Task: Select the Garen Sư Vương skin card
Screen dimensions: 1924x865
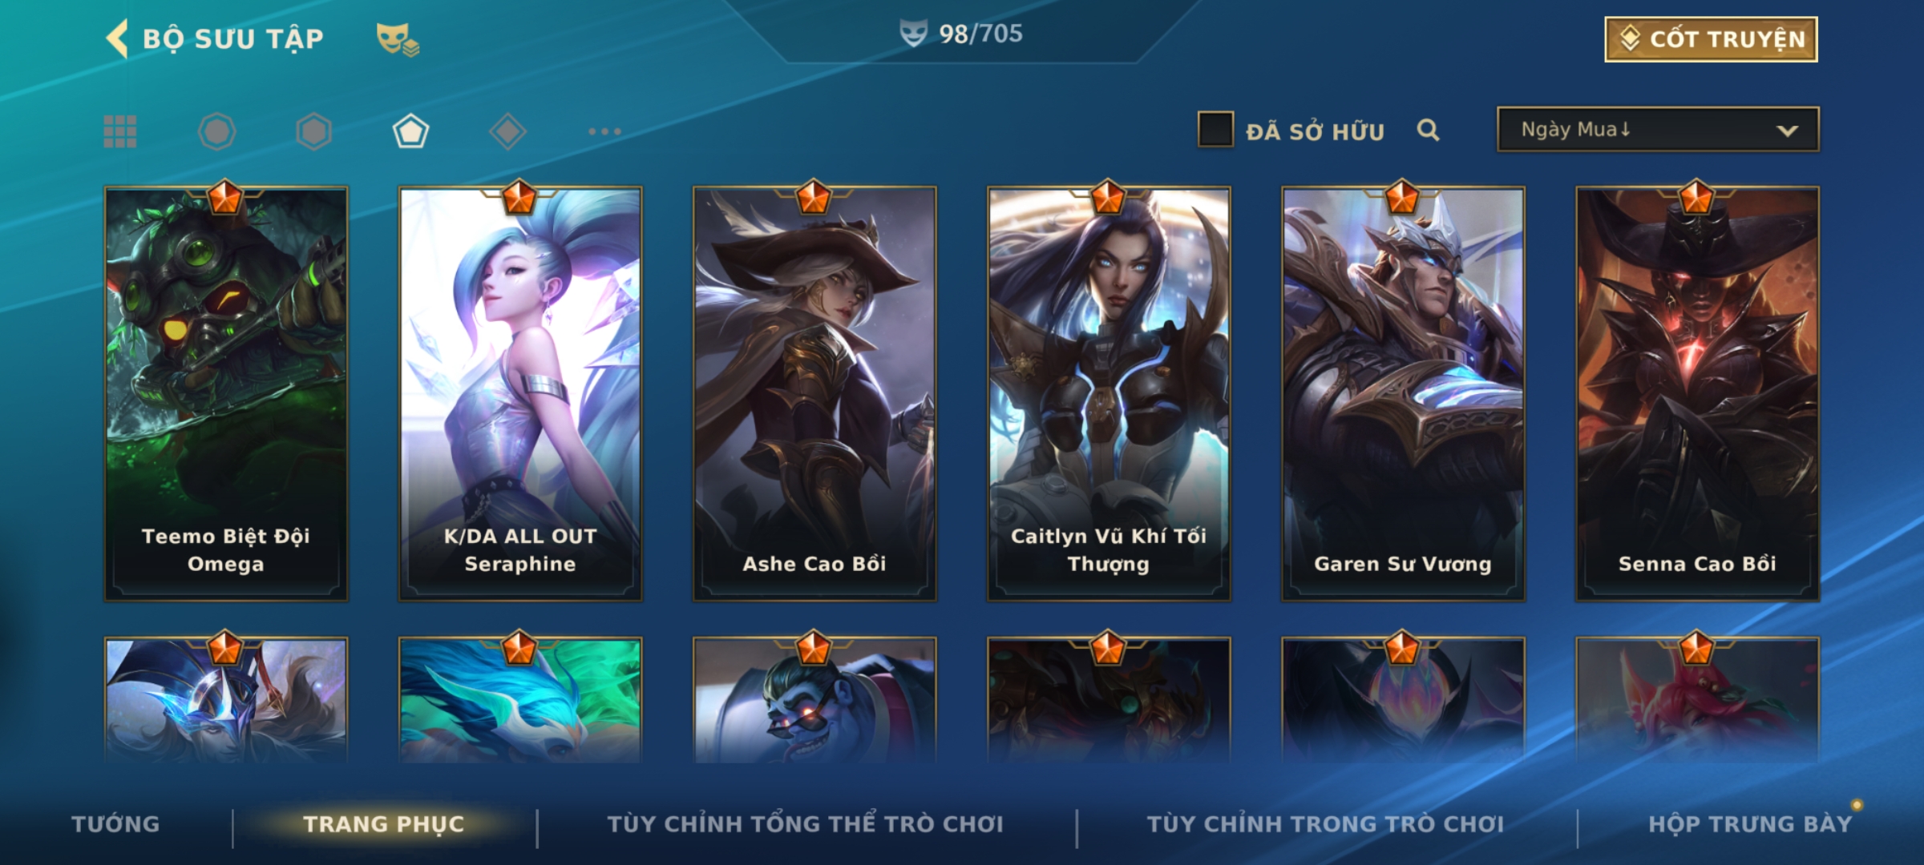Action: pyautogui.click(x=1403, y=393)
